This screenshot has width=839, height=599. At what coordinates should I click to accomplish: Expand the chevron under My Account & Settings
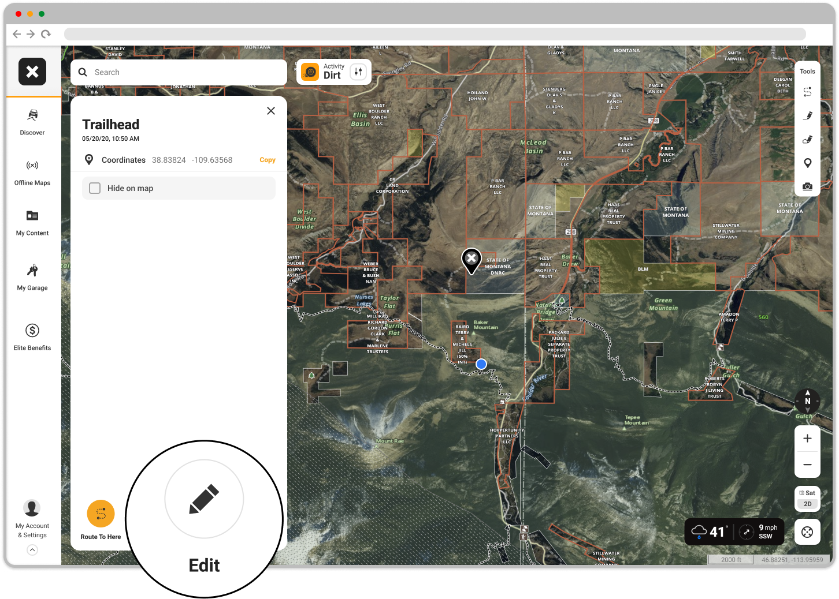pyautogui.click(x=32, y=550)
